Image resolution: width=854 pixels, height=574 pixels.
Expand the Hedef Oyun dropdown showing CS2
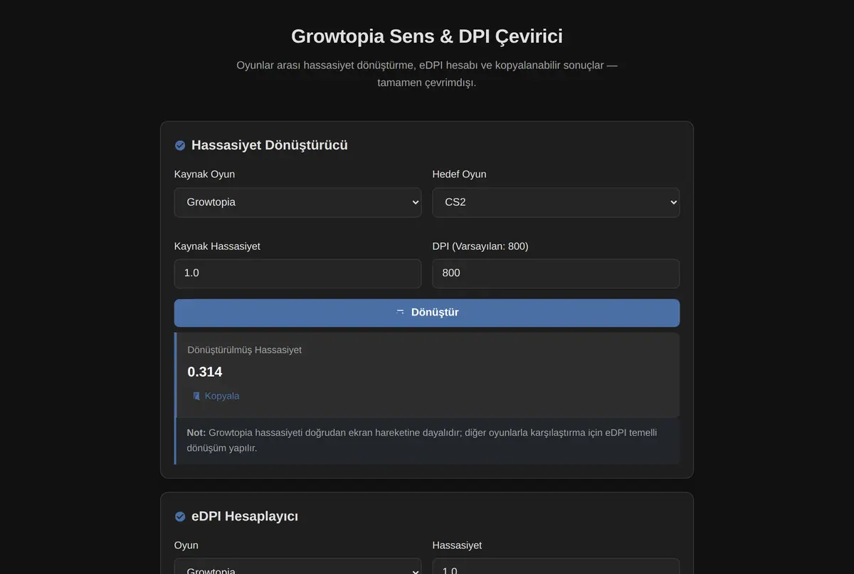[556, 202]
